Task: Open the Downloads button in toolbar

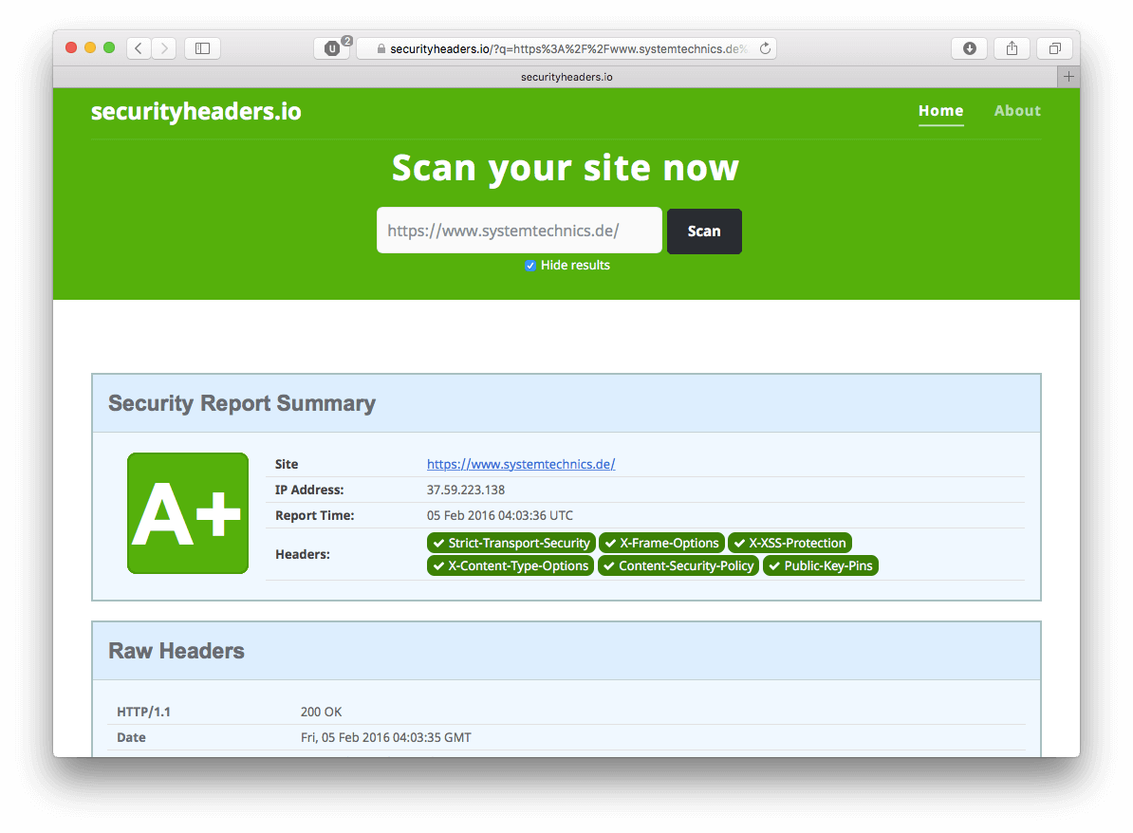Action: [970, 48]
